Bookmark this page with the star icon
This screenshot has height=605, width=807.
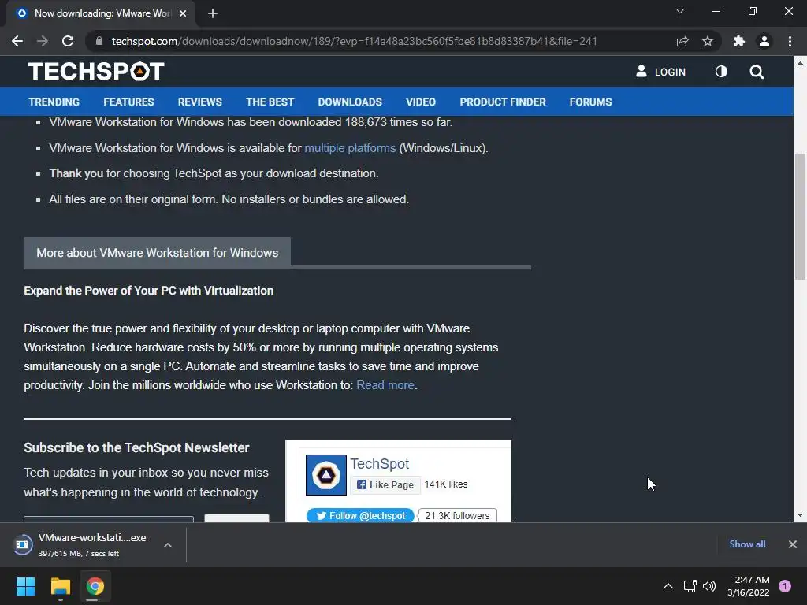point(708,41)
